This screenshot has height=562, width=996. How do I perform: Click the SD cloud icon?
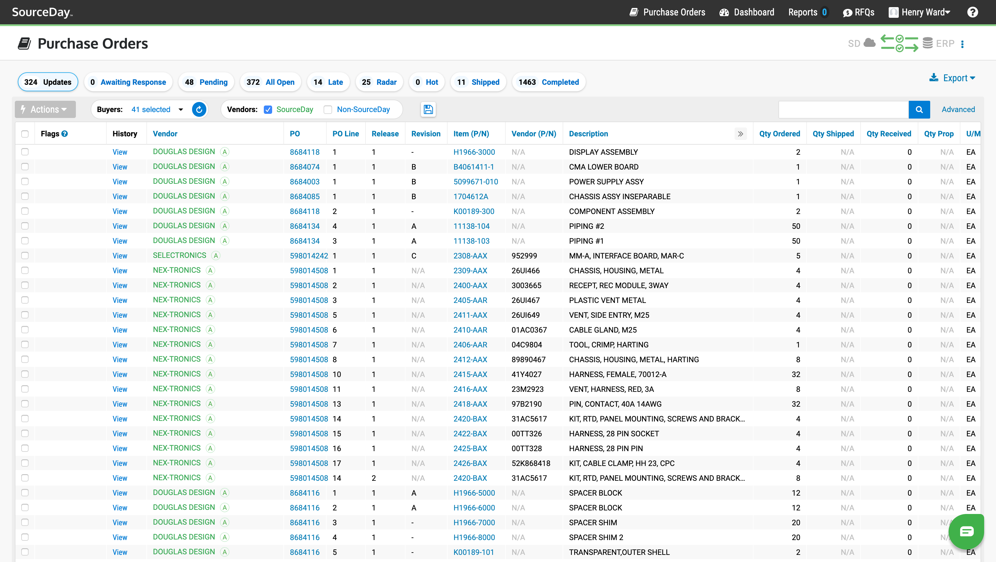pos(869,42)
